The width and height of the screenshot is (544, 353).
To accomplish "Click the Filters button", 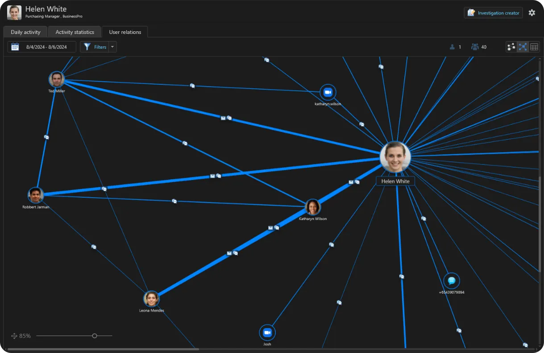I will tap(95, 47).
